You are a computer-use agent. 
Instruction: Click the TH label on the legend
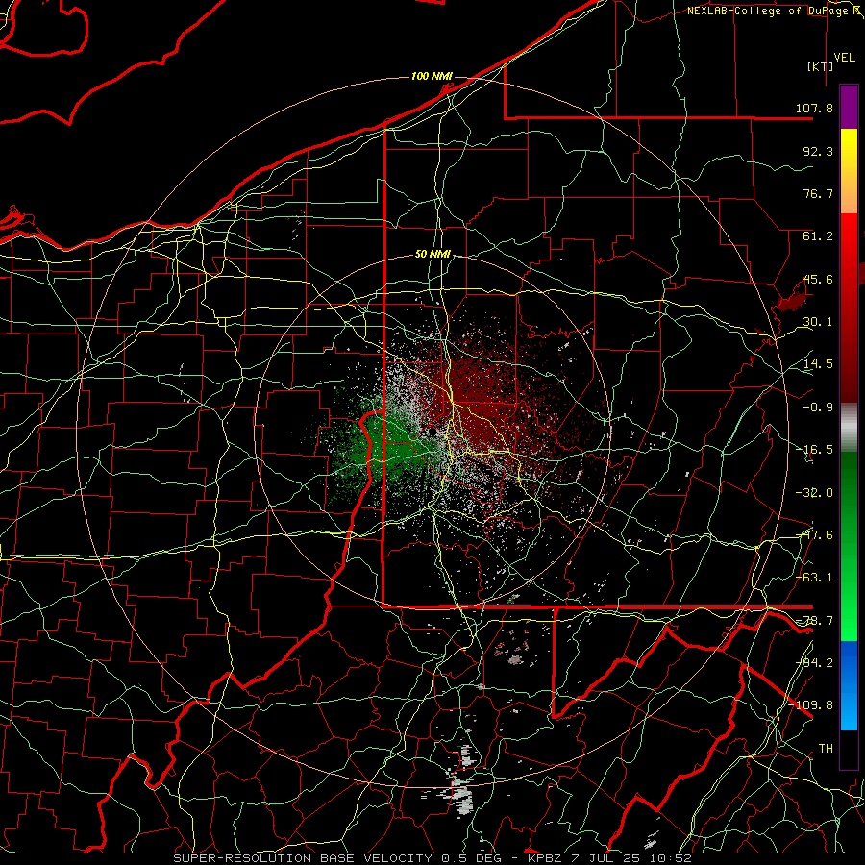click(826, 749)
